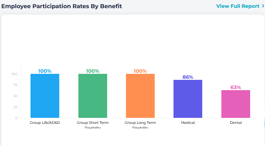Click the 63% value above Dental bar
The height and width of the screenshot is (148, 270).
(x=236, y=87)
